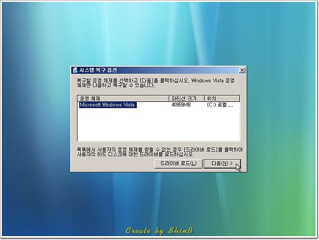This screenshot has width=319, height=240.
Task: Click the 운영 체제 column header
Action: click(x=123, y=99)
